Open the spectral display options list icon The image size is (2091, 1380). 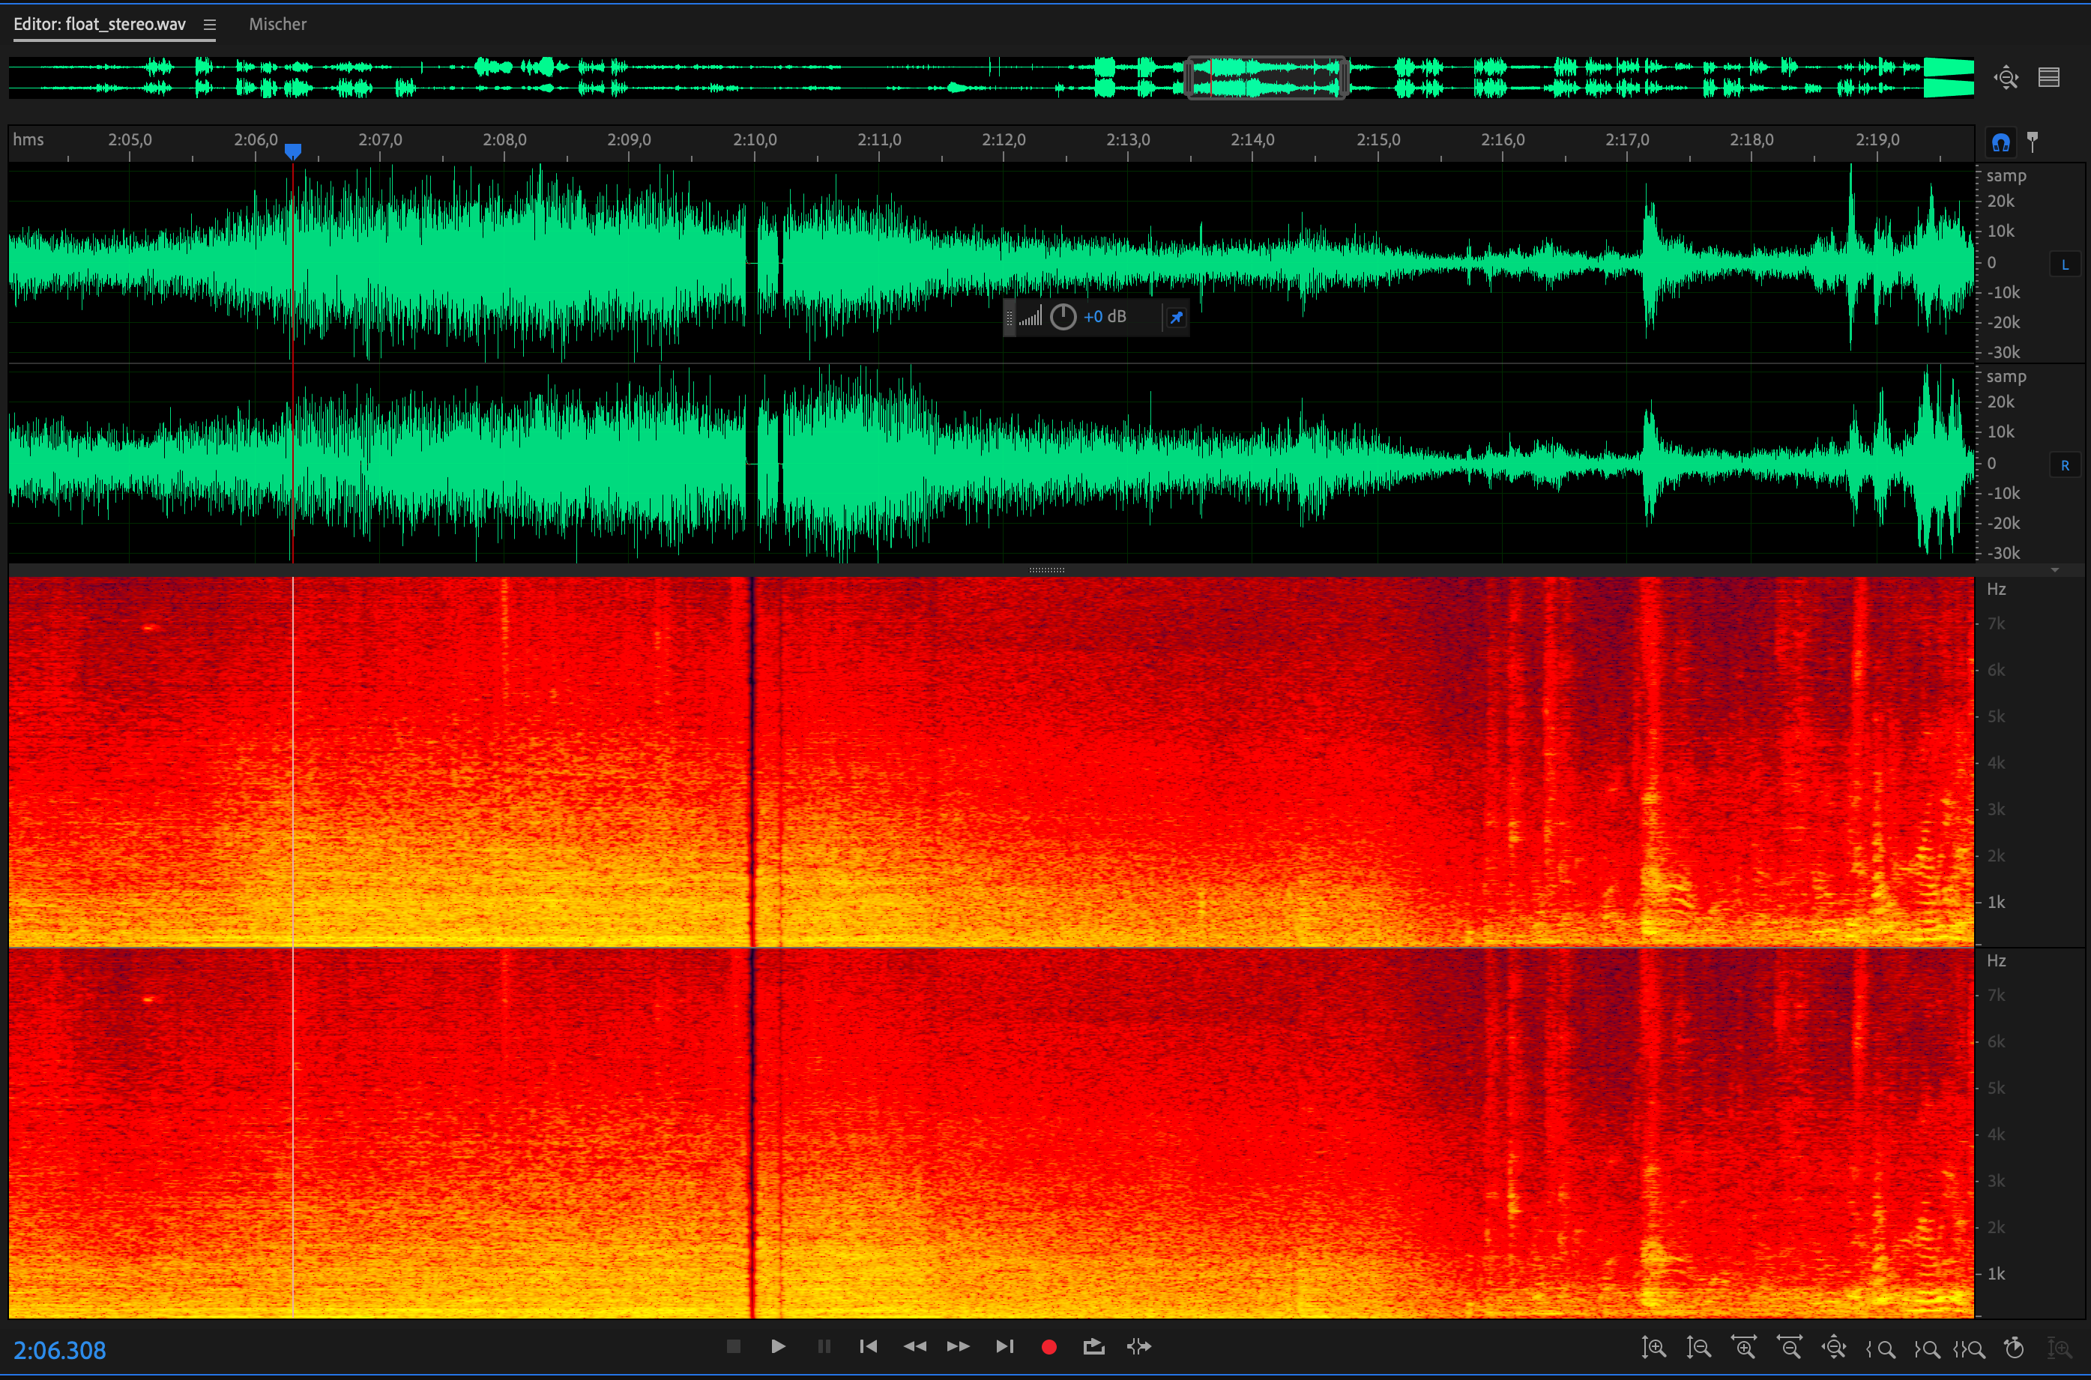[x=2049, y=77]
